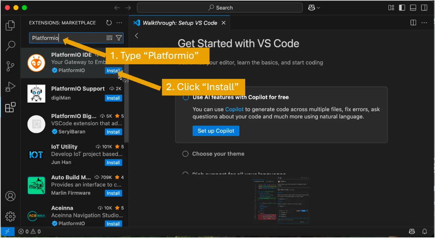
Task: Install the PlatformIO IDE extension
Action: coord(113,71)
